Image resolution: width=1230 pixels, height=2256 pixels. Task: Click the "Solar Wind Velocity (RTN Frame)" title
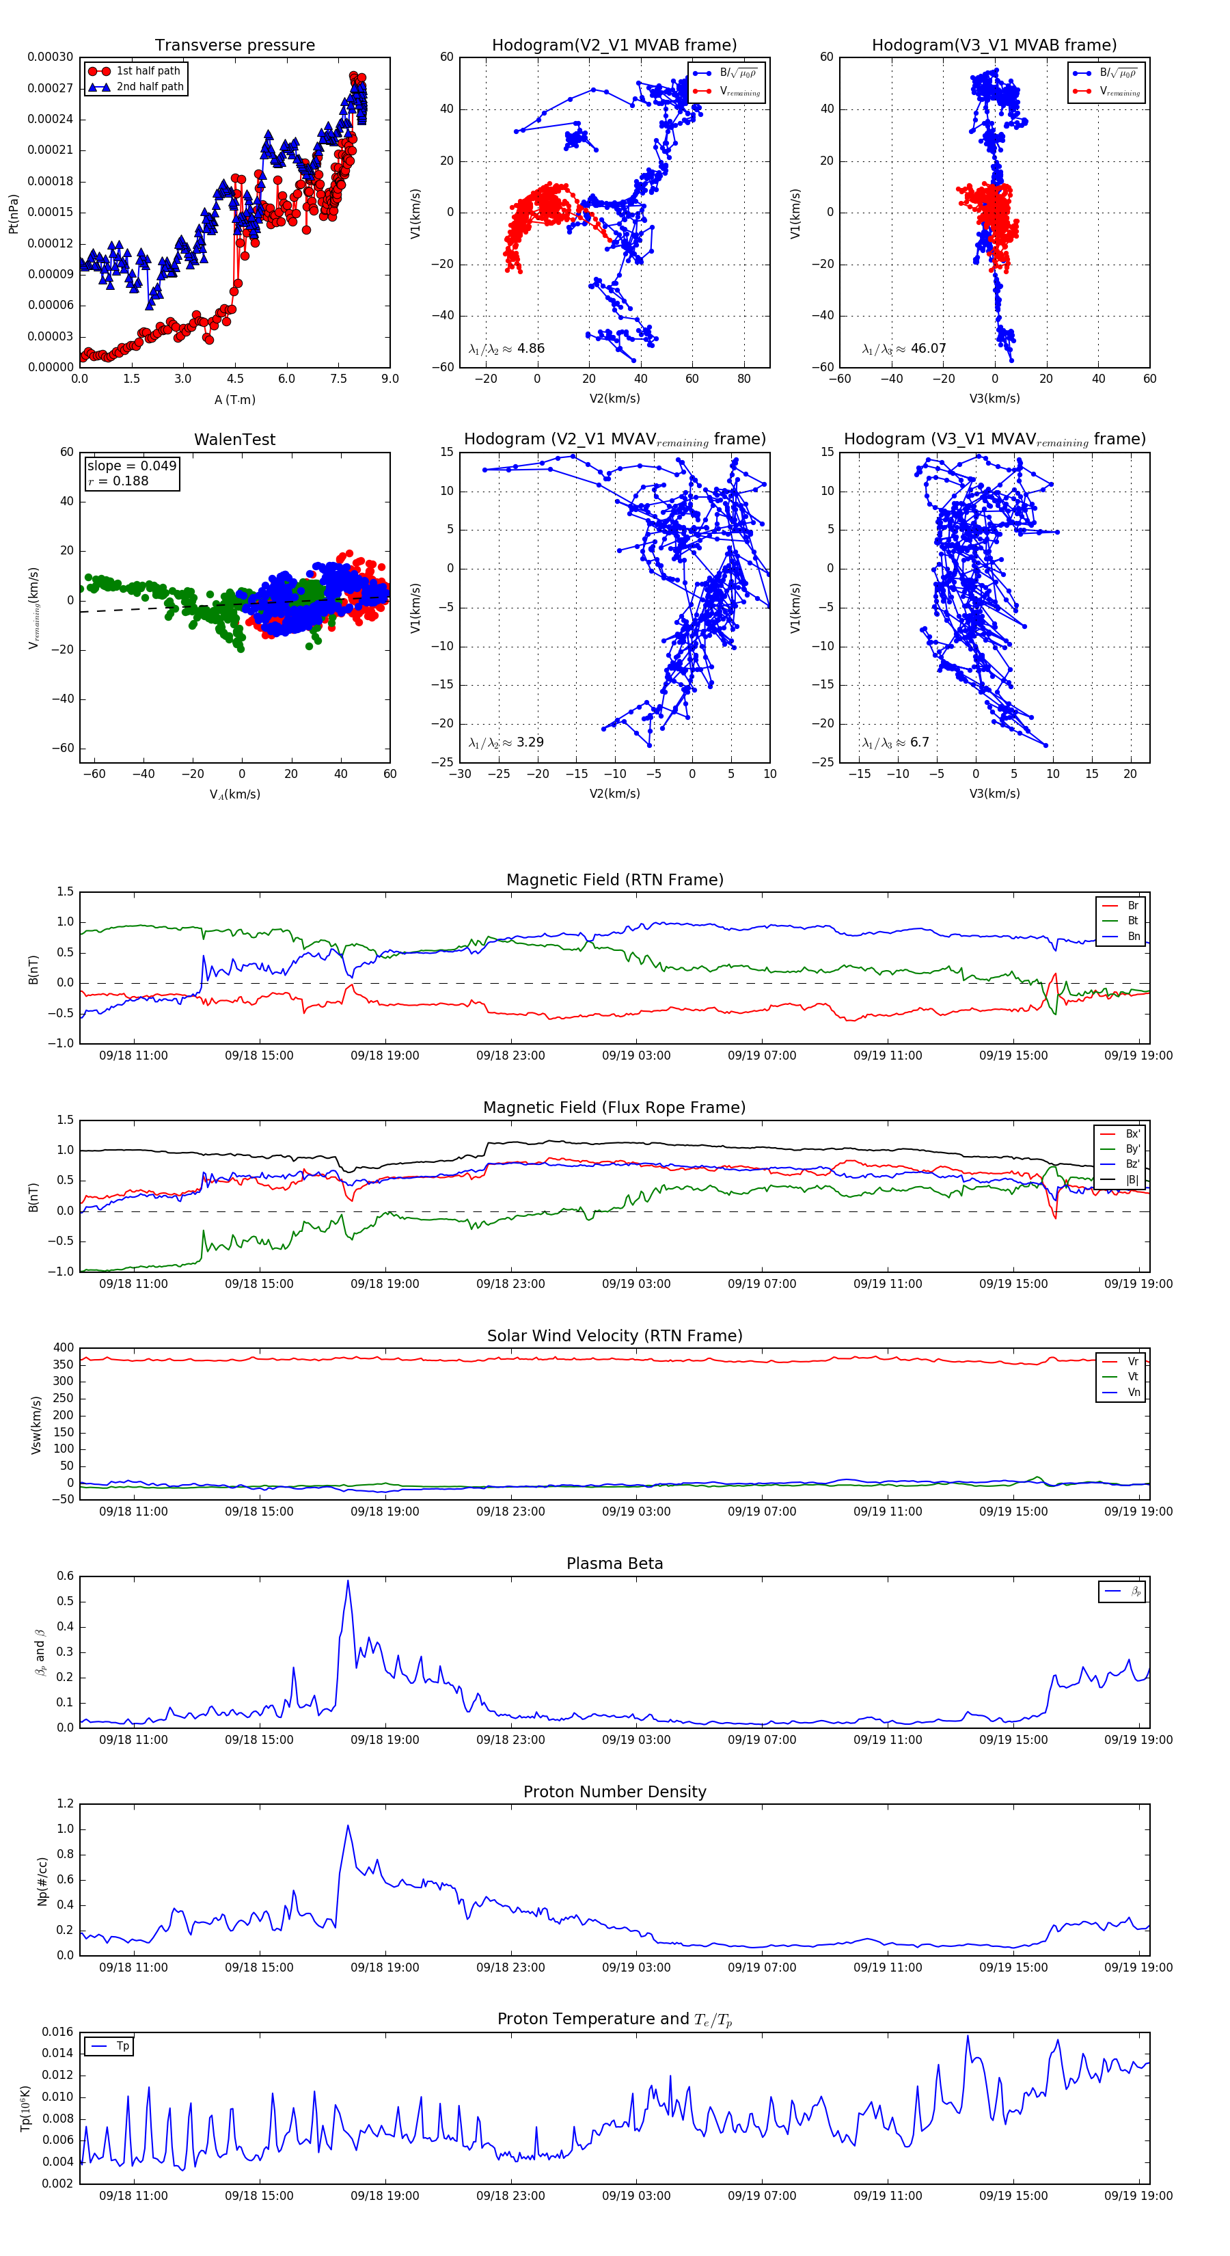coord(614,1336)
